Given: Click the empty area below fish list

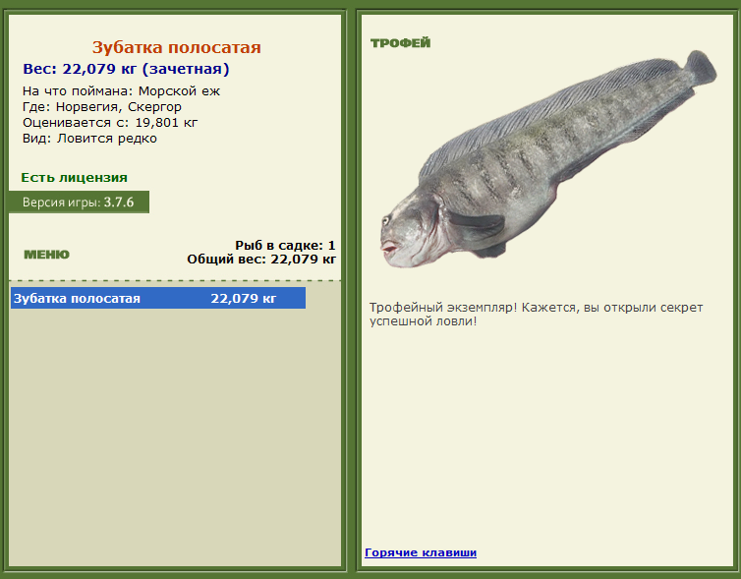Looking at the screenshot, I should (x=175, y=437).
